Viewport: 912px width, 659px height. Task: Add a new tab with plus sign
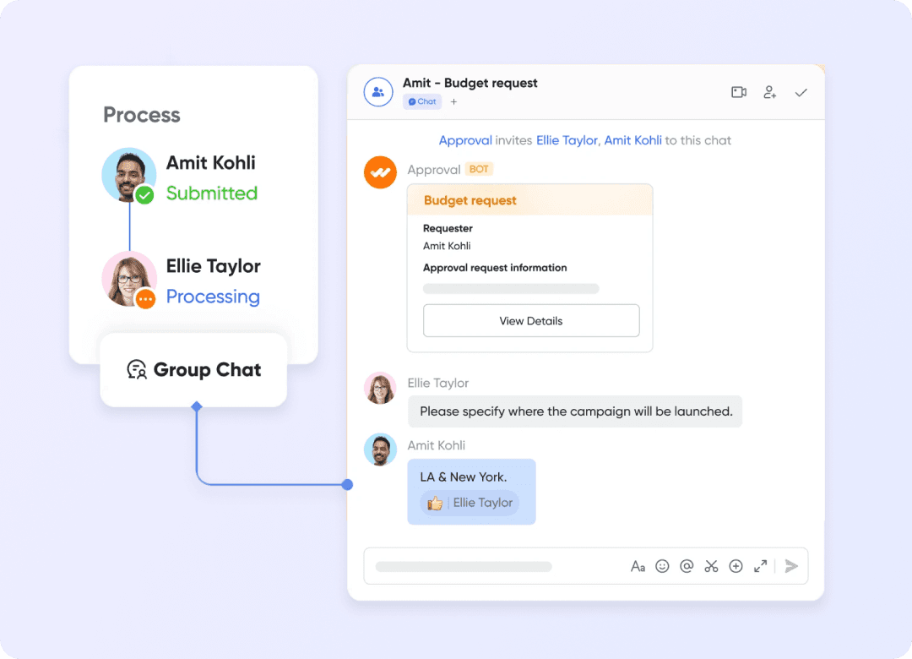tap(453, 102)
